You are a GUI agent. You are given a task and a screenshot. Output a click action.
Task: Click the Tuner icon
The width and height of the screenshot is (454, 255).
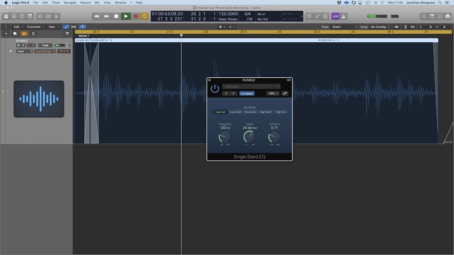317,16
